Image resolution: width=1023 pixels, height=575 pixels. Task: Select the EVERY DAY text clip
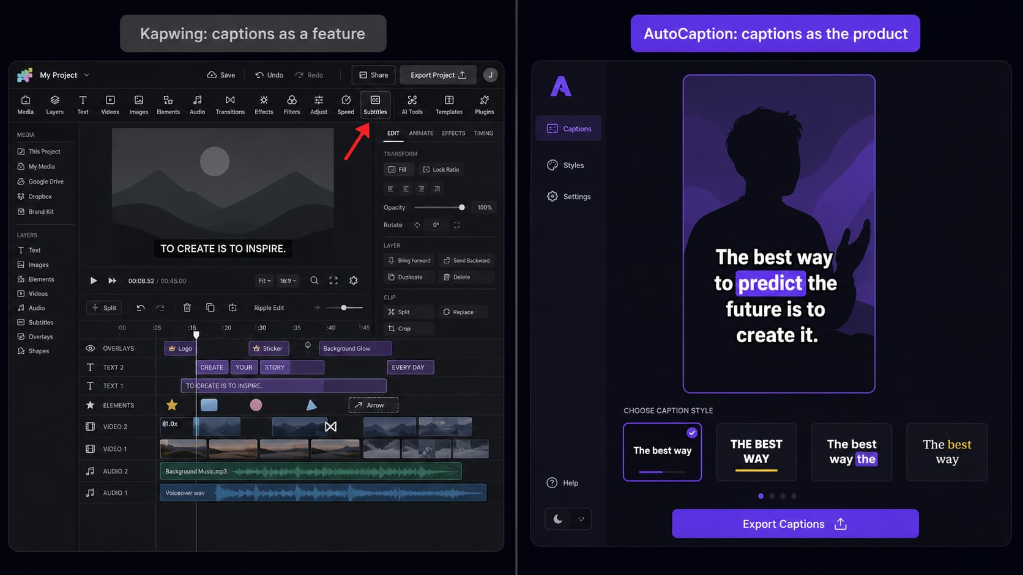coord(411,367)
